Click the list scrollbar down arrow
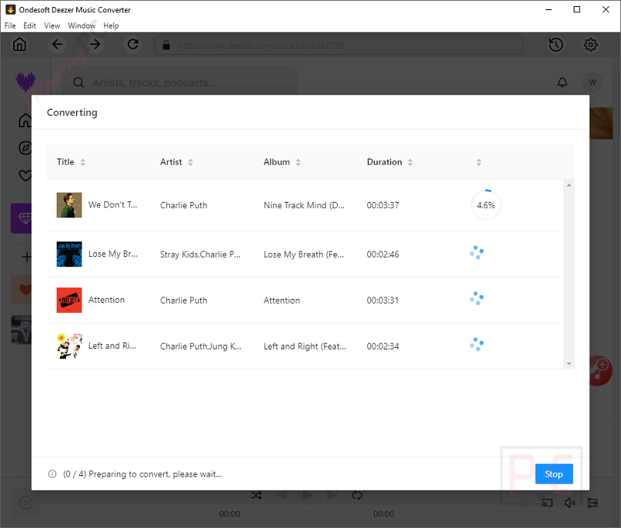This screenshot has height=528, width=621. (569, 363)
